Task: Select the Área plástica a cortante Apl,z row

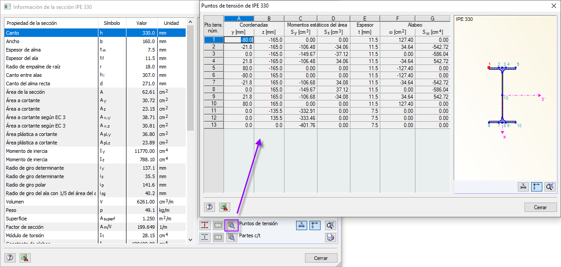Action: click(x=95, y=143)
